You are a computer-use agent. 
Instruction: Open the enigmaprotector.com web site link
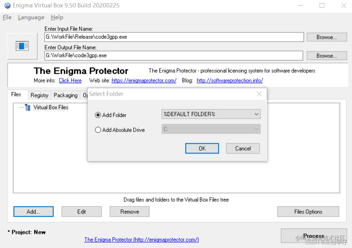[x=144, y=80]
